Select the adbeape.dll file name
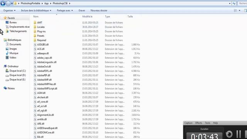 point(43,53)
